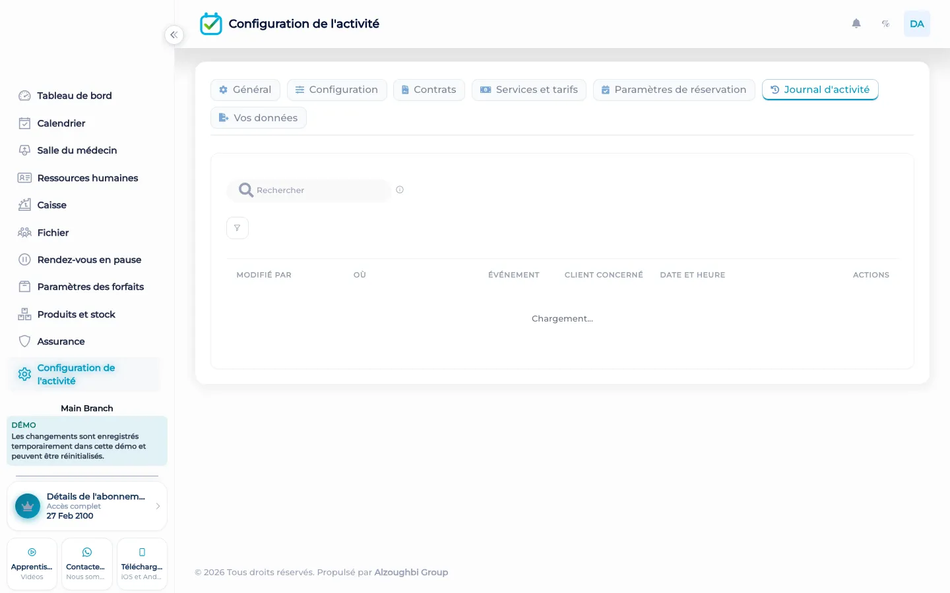Click the Téléchargement iOS et Android button
The height and width of the screenshot is (593, 950).
142,564
